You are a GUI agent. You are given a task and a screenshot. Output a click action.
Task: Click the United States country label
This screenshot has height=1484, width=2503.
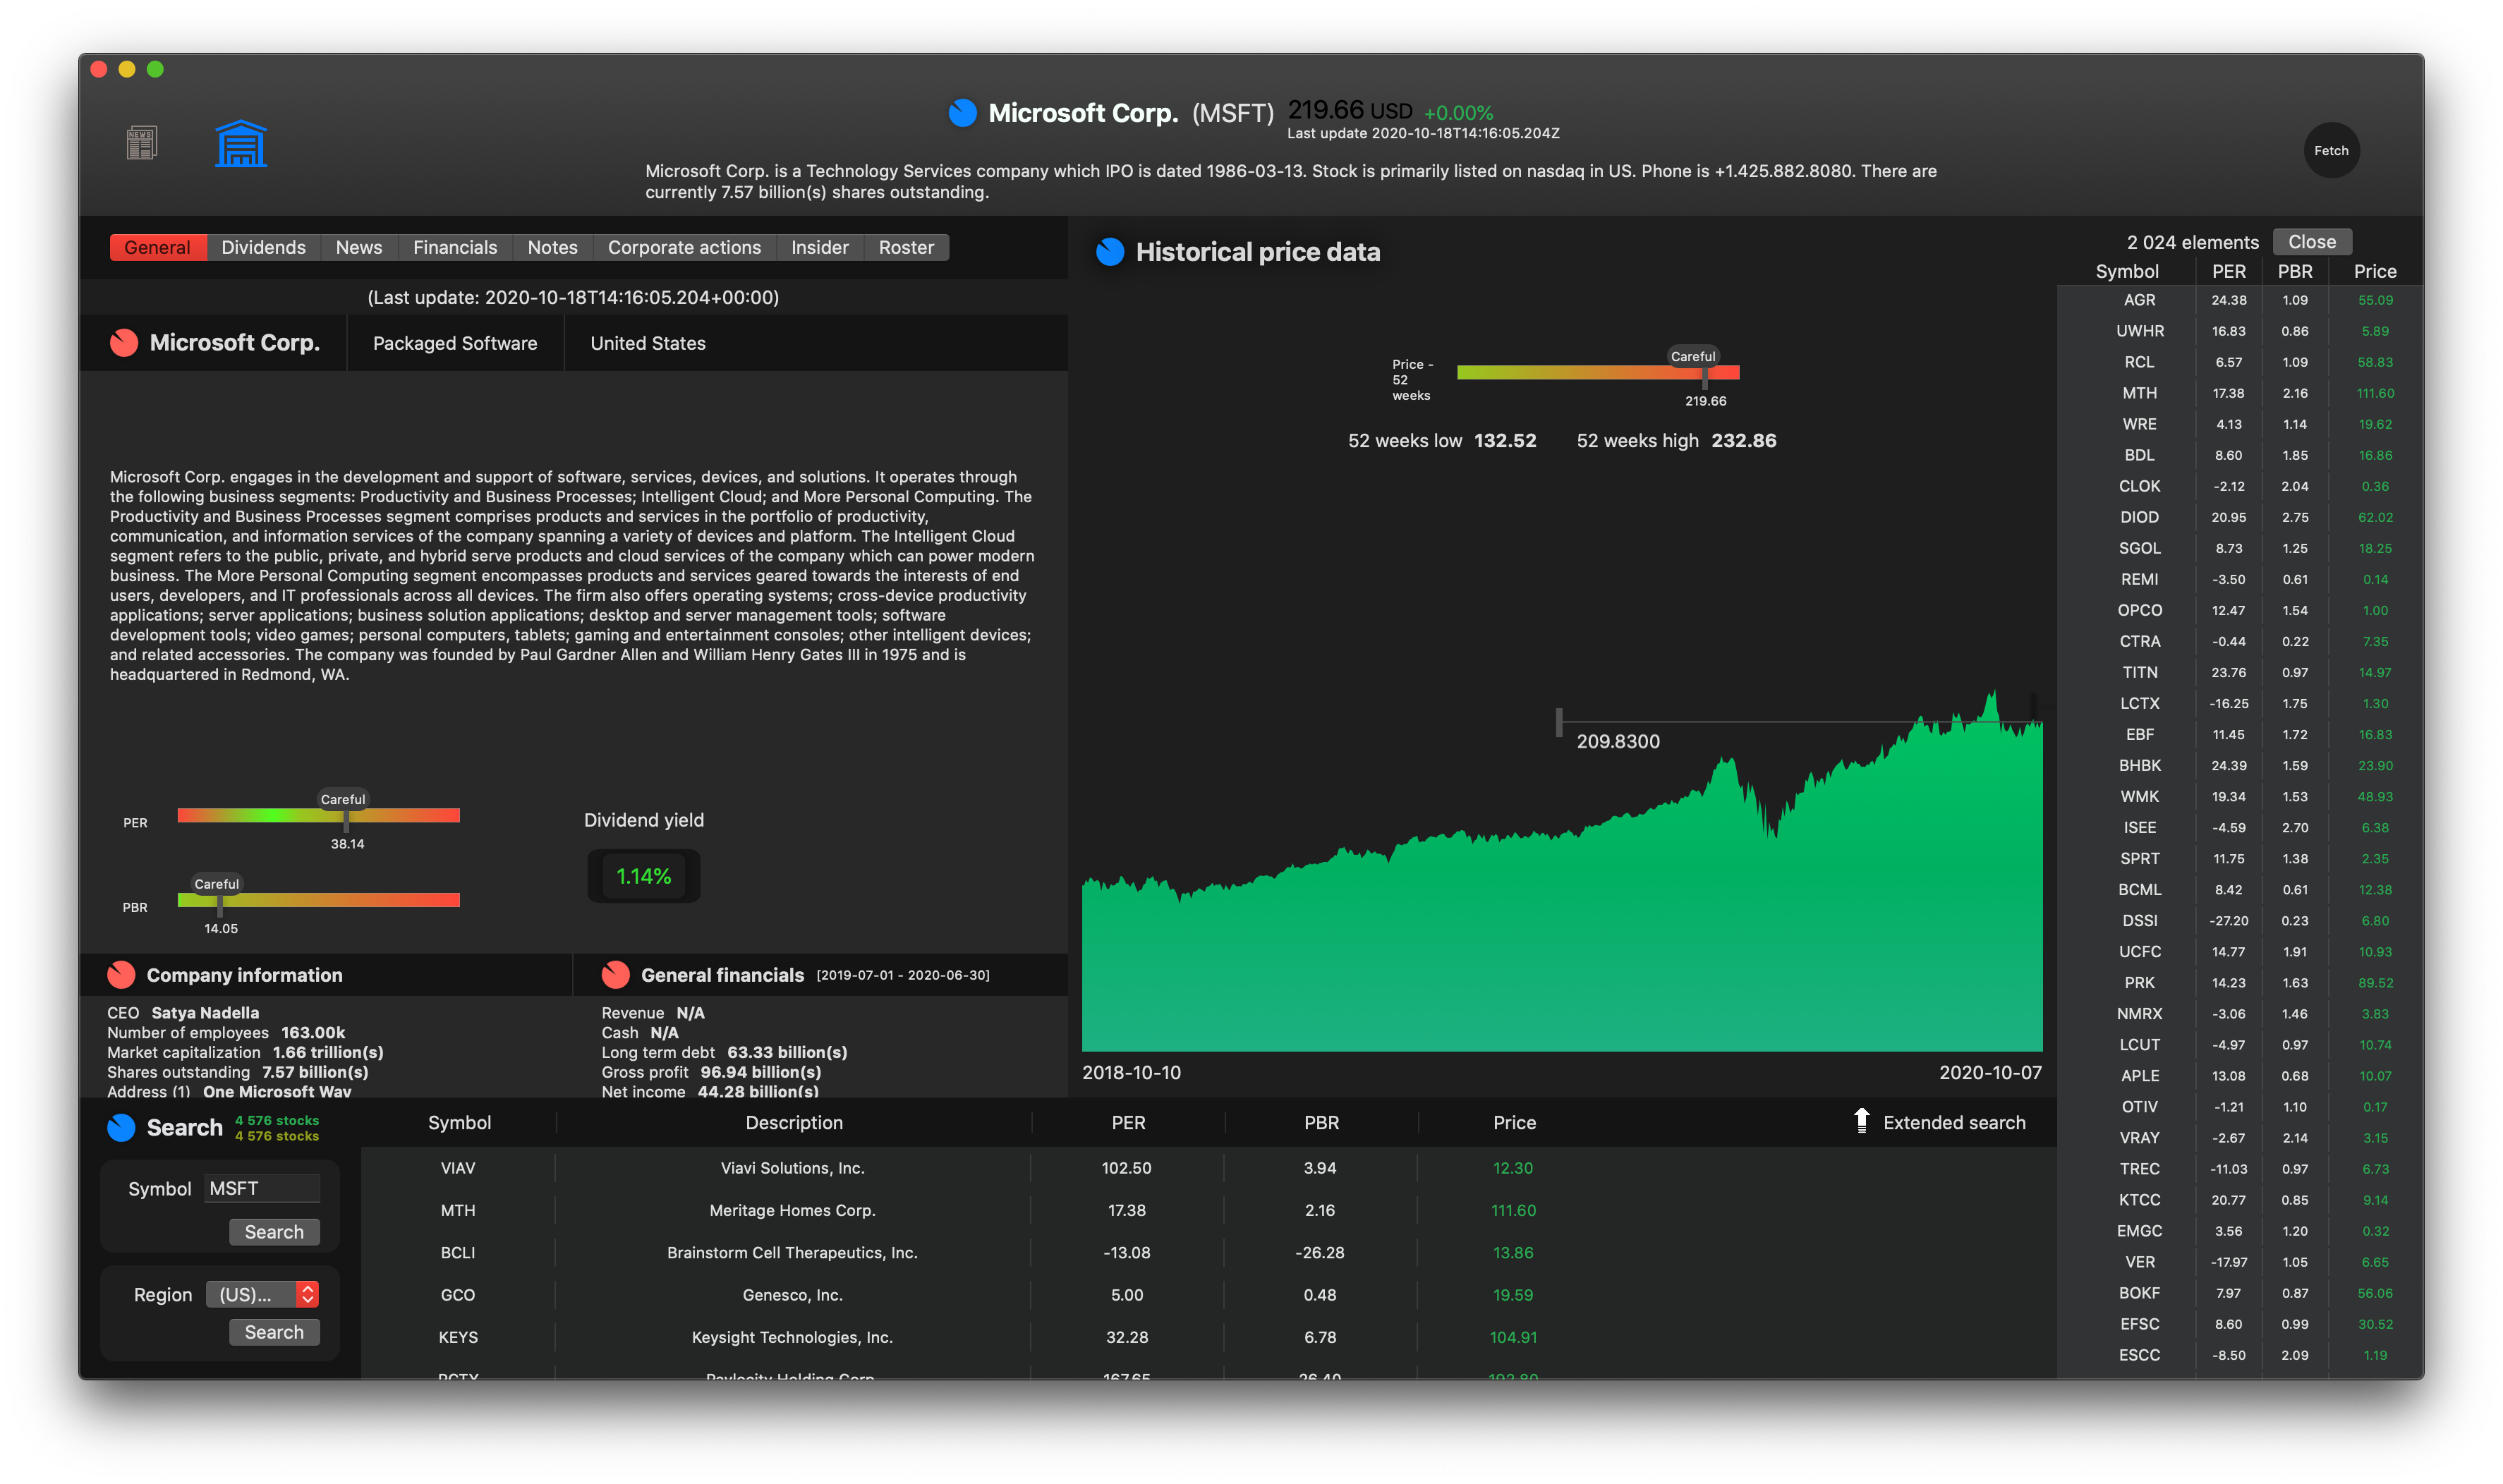(648, 343)
